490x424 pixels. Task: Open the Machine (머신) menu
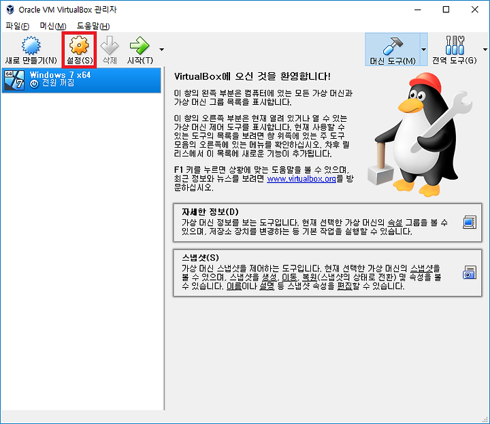click(53, 26)
